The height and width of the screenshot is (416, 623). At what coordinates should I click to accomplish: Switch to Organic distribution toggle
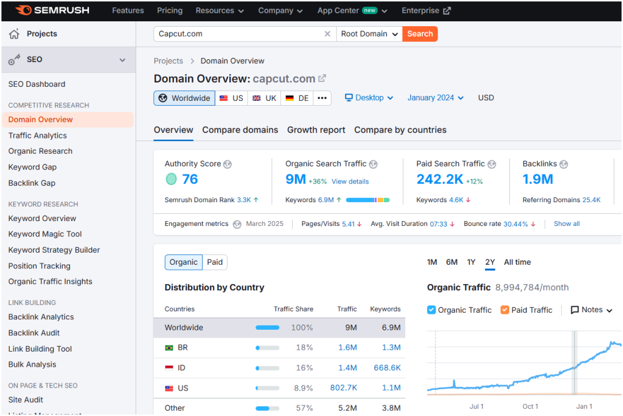pyautogui.click(x=184, y=262)
